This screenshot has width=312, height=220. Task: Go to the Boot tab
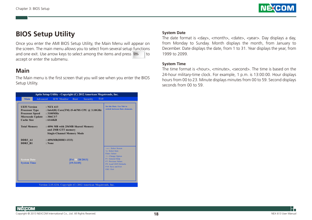tap(75, 99)
